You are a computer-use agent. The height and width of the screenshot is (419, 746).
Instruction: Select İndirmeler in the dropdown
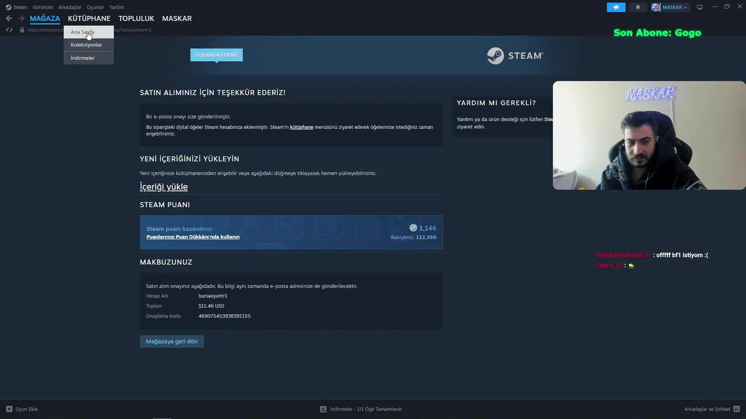[x=89, y=58]
